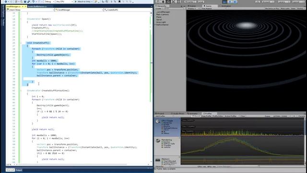
Task: Pin the LevelManager.cs tab
Action: pyautogui.click(x=23, y=6)
